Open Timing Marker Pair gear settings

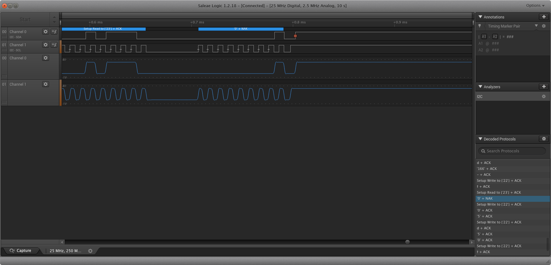pyautogui.click(x=544, y=26)
